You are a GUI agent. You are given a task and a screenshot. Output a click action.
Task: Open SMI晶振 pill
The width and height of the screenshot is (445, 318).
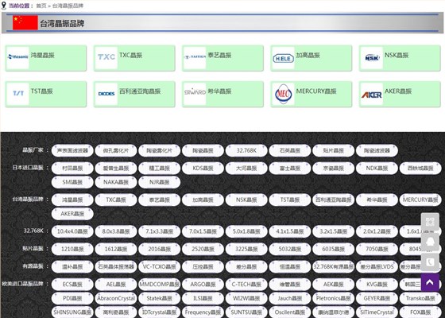72,182
